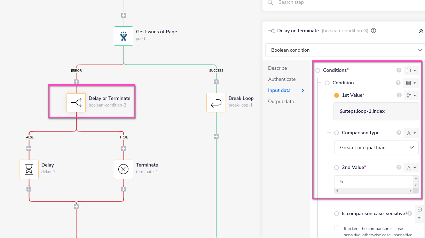Tick the case-sensitive comparison checkbox
425x238 pixels.
(337, 228)
